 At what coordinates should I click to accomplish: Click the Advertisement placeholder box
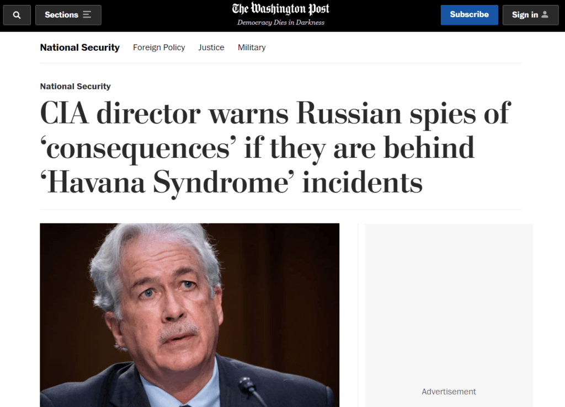(x=449, y=315)
